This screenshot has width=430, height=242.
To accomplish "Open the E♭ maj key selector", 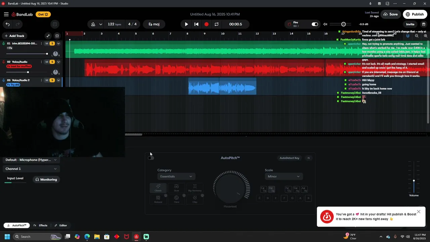I will [x=154, y=24].
